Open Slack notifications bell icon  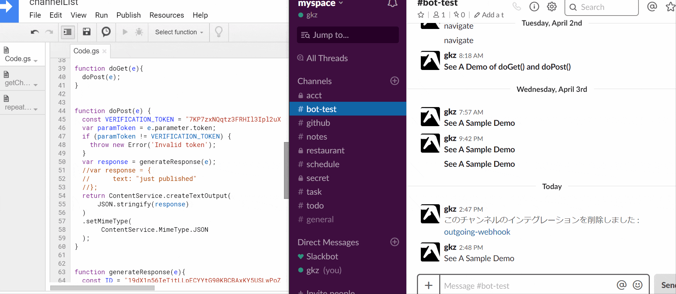[x=392, y=4]
